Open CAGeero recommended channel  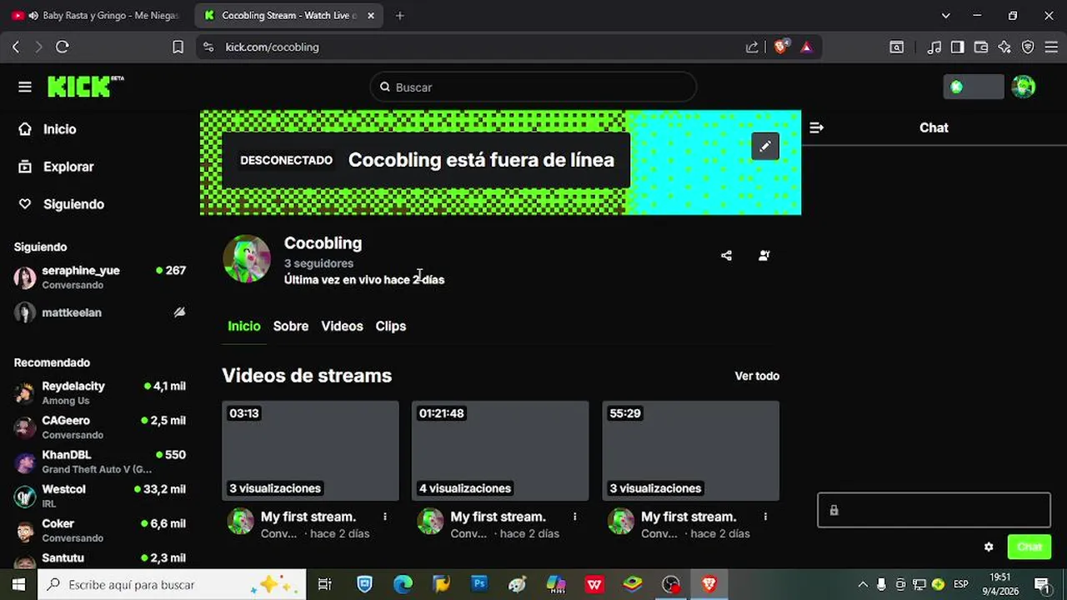100,427
